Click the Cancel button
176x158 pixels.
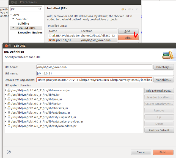pyautogui.click(x=141, y=152)
